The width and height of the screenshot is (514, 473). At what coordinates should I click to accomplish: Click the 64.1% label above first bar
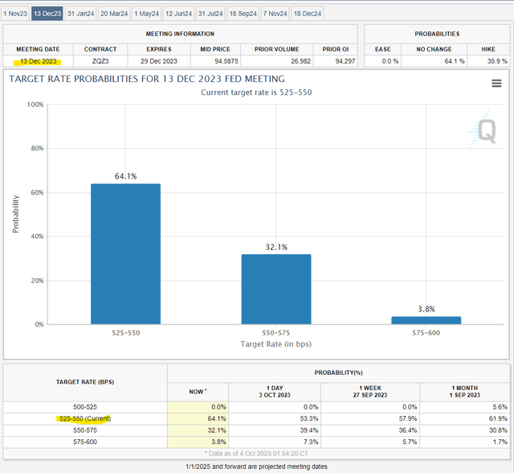[125, 176]
